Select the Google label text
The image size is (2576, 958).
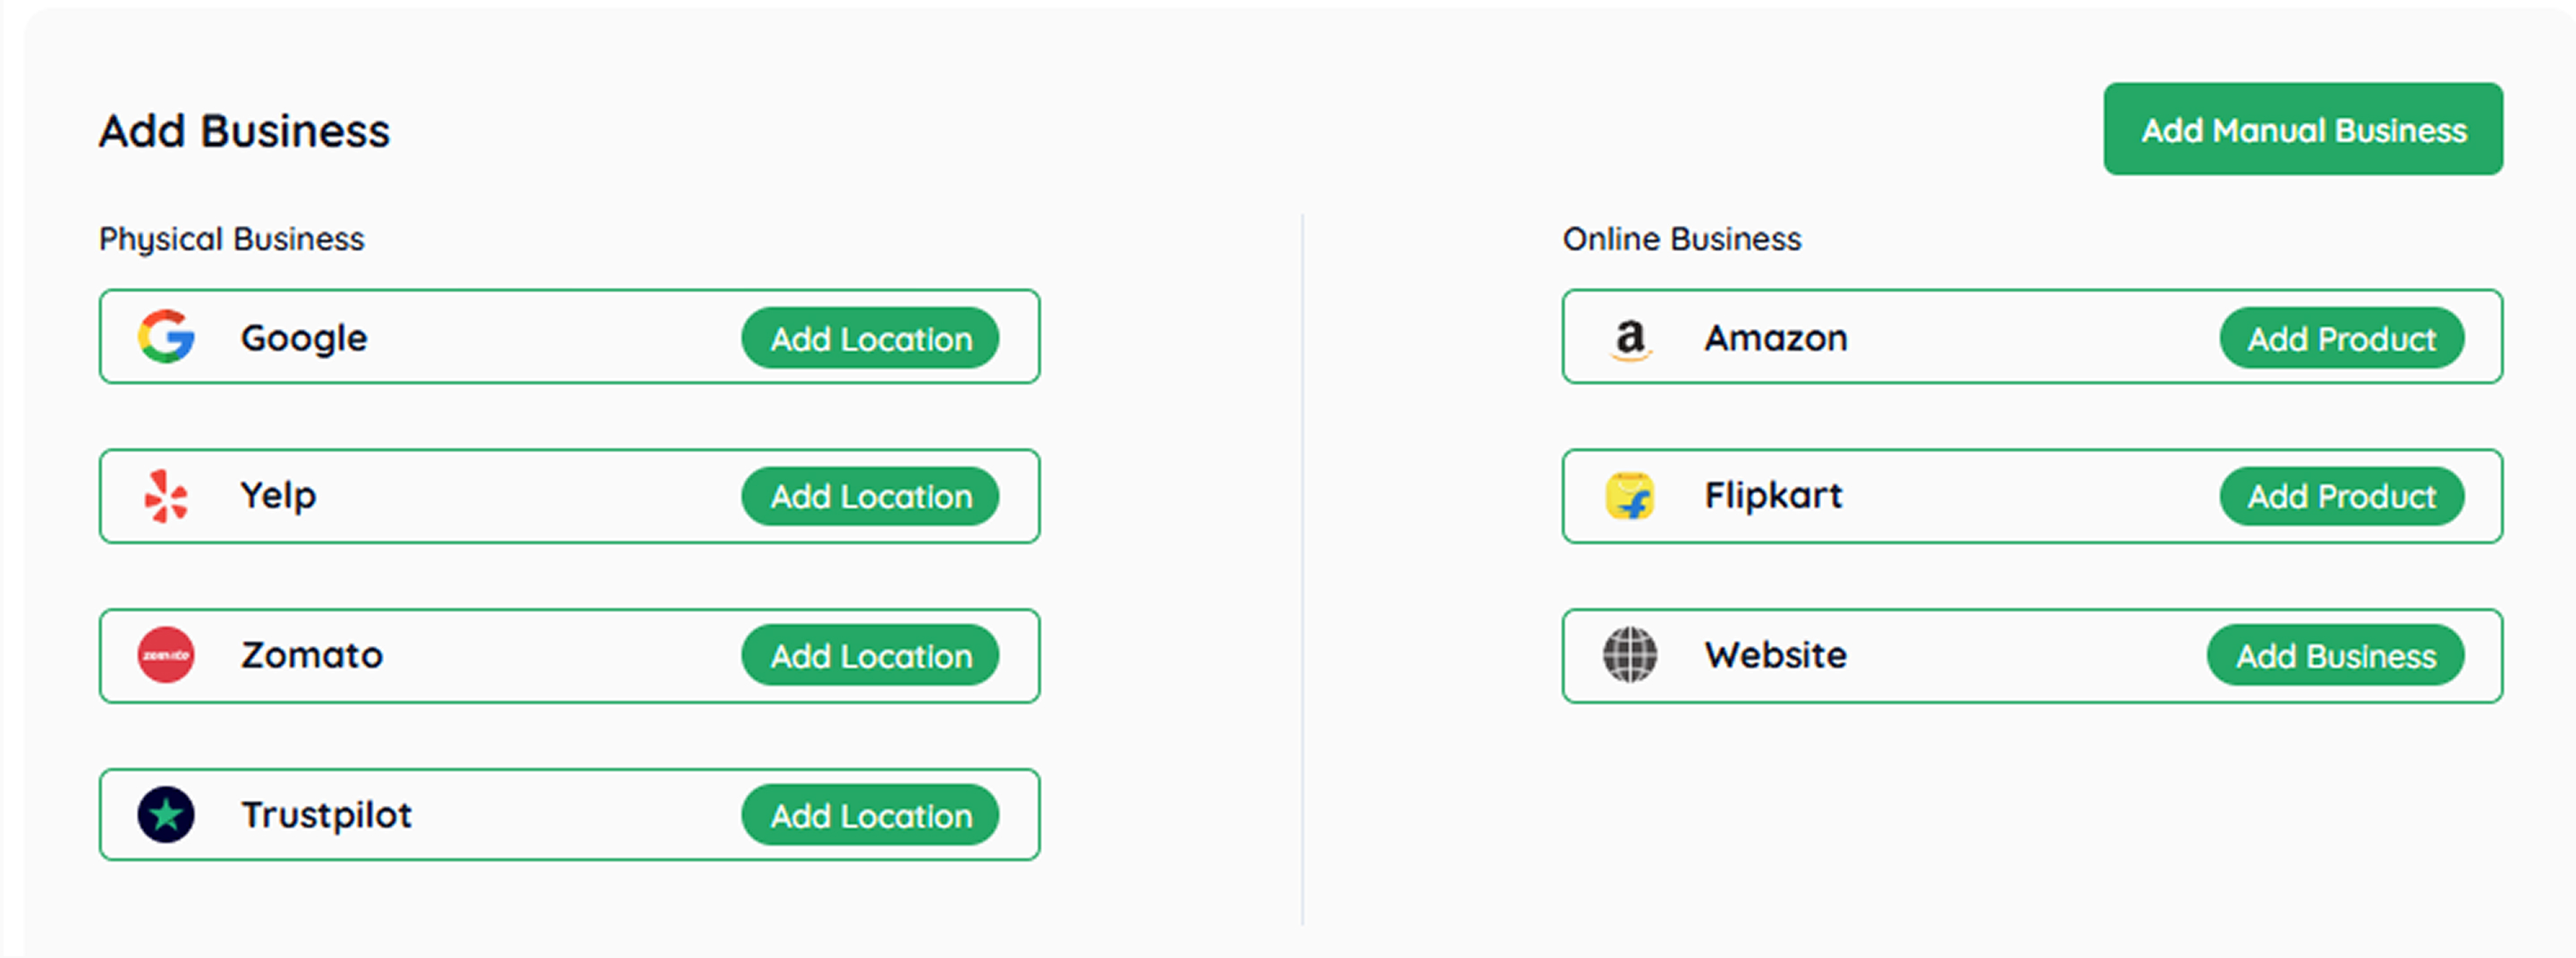304,339
